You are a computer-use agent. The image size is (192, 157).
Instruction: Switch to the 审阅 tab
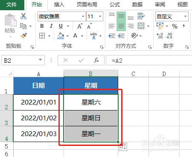(160, 5)
